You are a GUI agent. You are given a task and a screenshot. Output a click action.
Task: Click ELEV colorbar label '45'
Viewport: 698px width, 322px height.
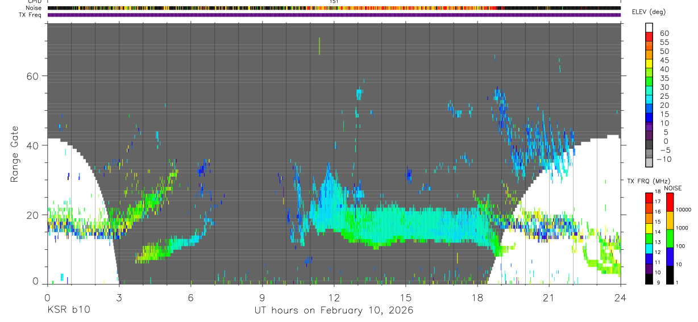(663, 60)
